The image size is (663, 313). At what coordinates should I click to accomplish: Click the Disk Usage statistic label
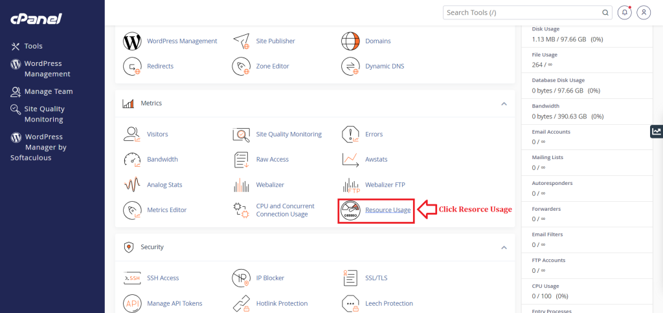pyautogui.click(x=545, y=28)
